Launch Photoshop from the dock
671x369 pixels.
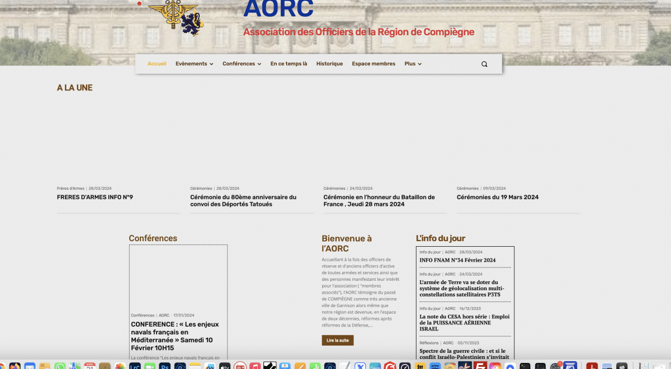click(x=165, y=366)
